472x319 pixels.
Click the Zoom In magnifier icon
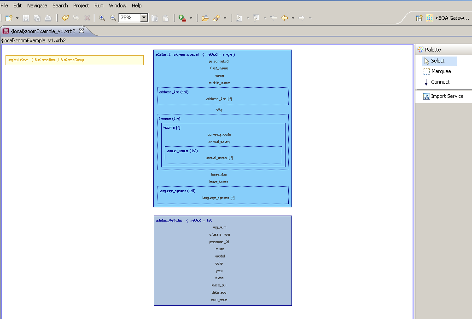(102, 18)
